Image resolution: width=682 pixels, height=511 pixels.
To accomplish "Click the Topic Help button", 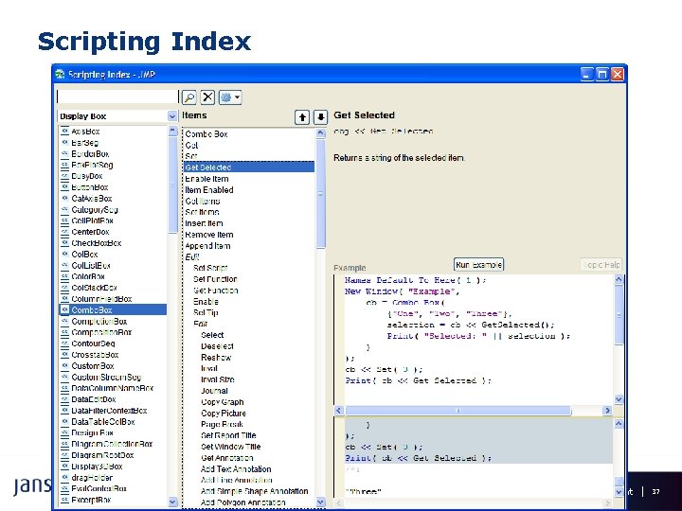I will pyautogui.click(x=601, y=265).
